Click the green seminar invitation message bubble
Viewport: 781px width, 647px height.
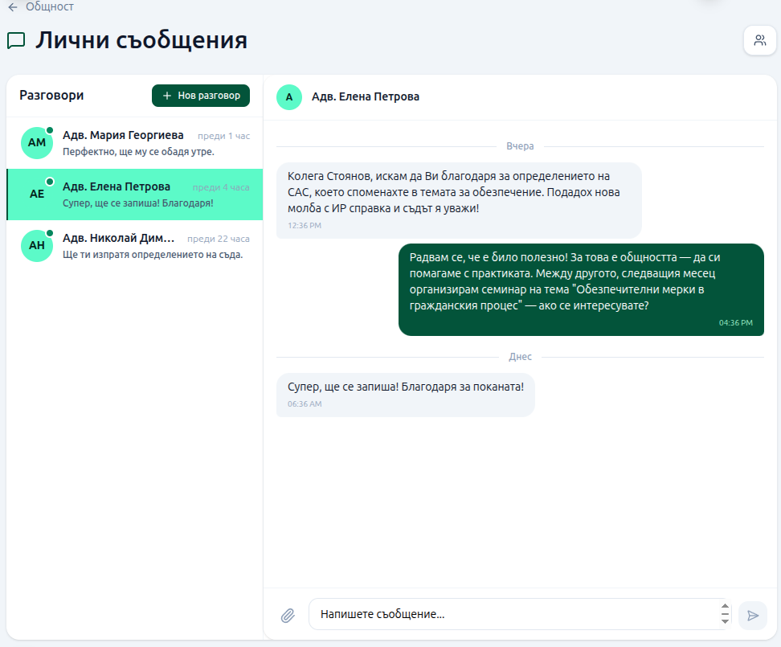click(x=580, y=289)
